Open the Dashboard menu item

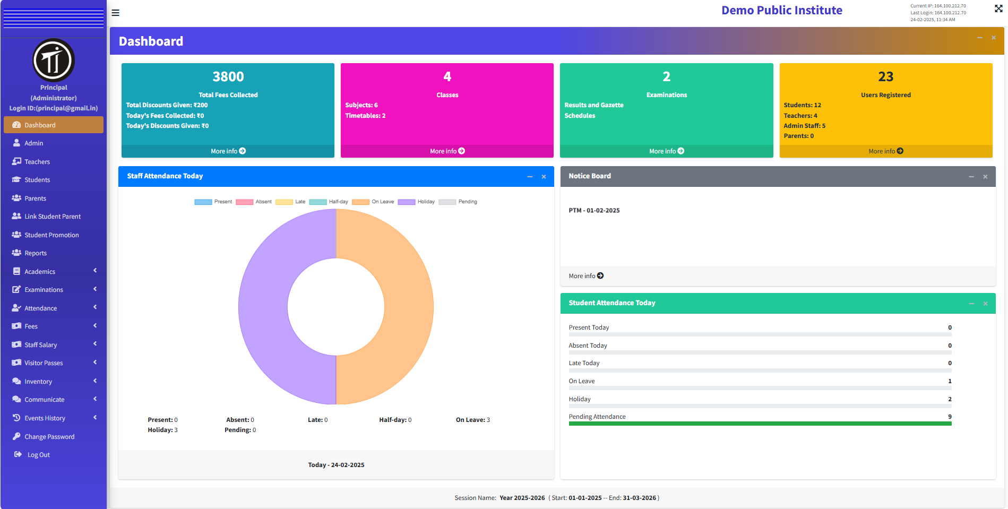coord(54,125)
